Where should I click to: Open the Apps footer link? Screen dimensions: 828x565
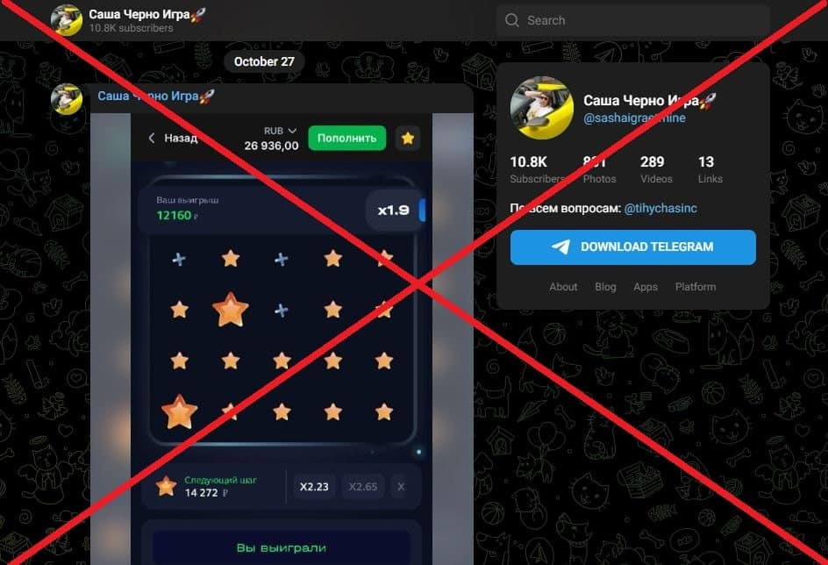pyautogui.click(x=646, y=287)
